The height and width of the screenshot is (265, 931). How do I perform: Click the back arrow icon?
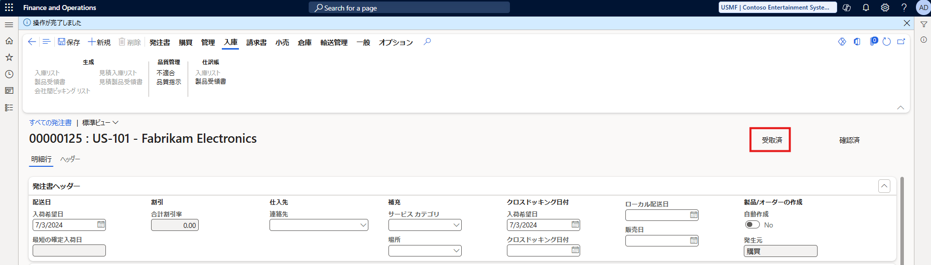[x=32, y=42]
